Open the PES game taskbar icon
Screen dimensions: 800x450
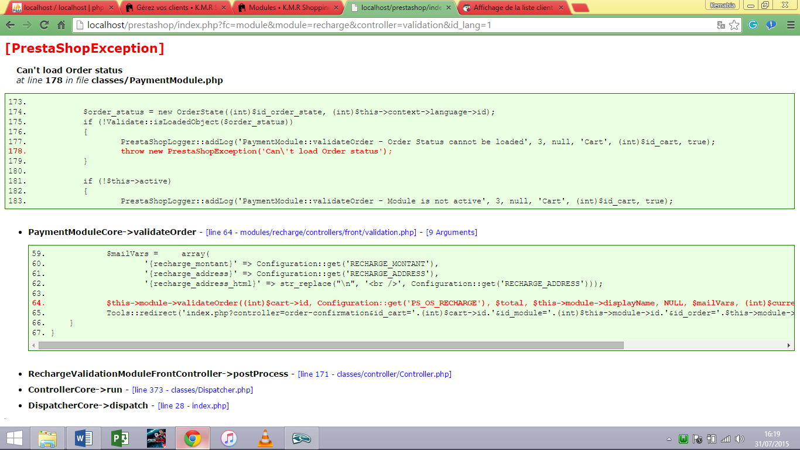tap(156, 438)
